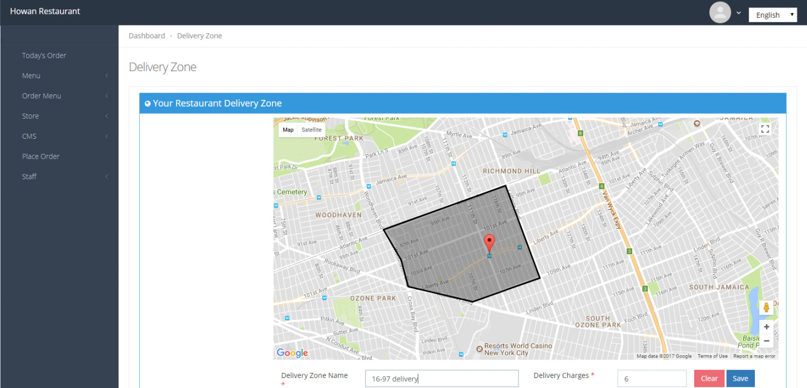Click the Delivery Zone Name input field
Viewport: 807px width, 388px height.
coord(442,379)
